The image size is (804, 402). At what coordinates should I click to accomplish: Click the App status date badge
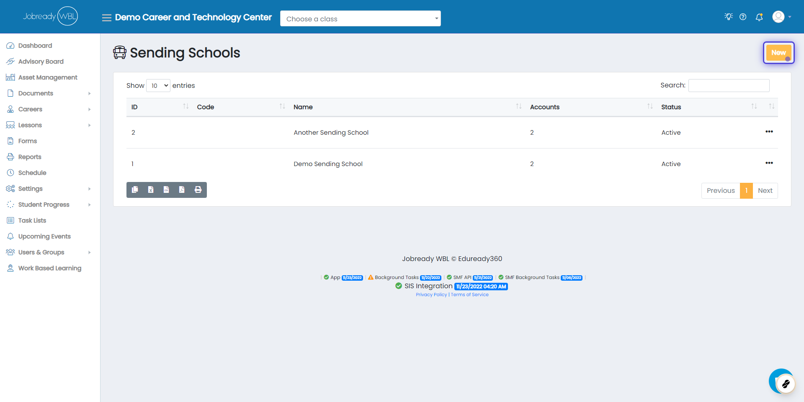click(x=352, y=278)
